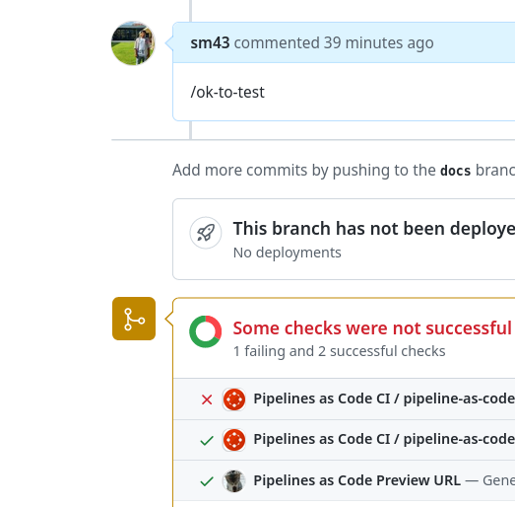Click 'This branch has not been deployed' heading

(374, 228)
